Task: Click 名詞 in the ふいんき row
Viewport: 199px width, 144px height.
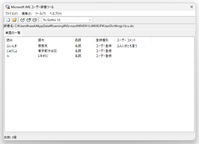Action: click(78, 46)
